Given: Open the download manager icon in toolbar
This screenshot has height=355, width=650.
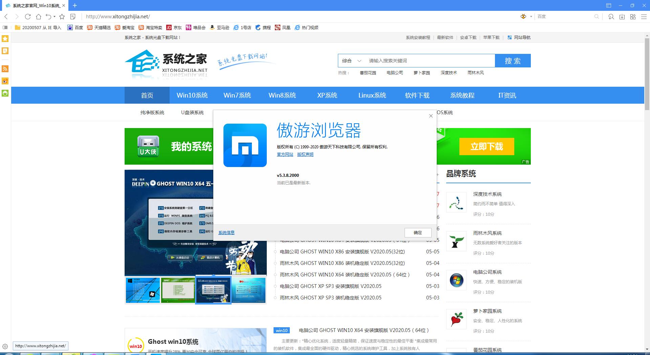Looking at the screenshot, I should [x=622, y=16].
